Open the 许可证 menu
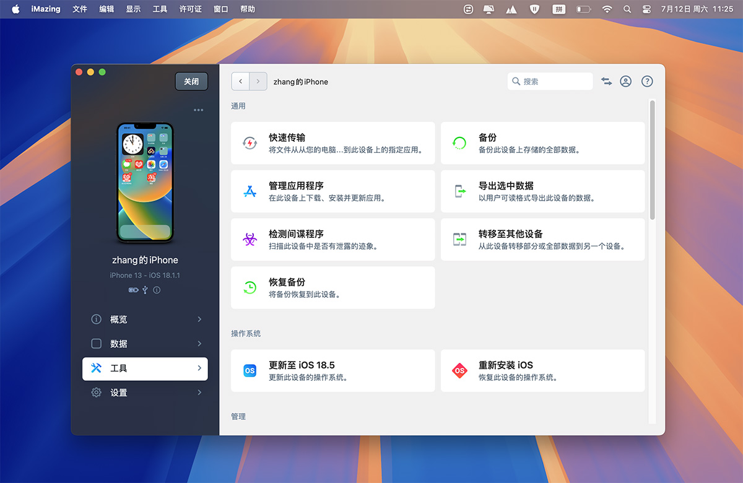This screenshot has height=483, width=743. click(x=190, y=9)
